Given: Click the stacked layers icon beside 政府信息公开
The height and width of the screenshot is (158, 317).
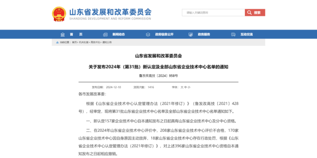Looking at the screenshot, I should click(148, 35).
